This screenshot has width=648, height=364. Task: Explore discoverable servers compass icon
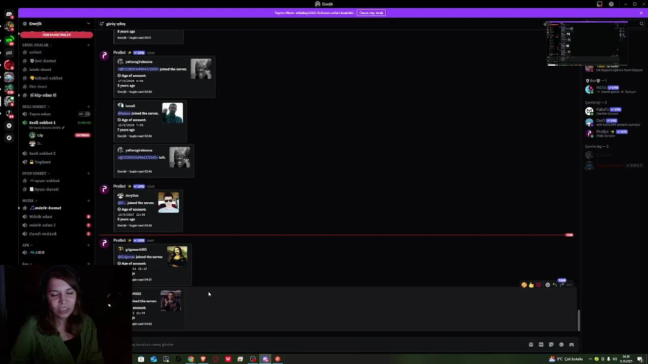tap(9, 138)
